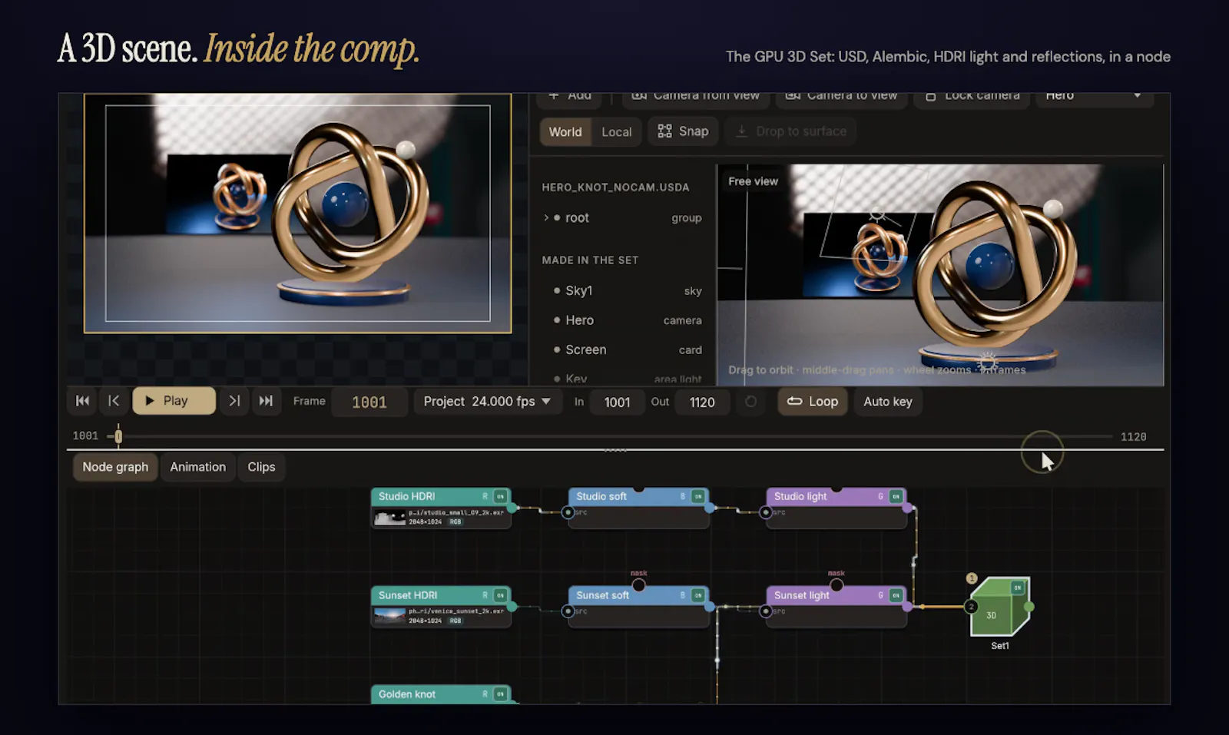Click the Out frame 1120 field
Viewport: 1229px width, 735px height.
click(x=702, y=402)
